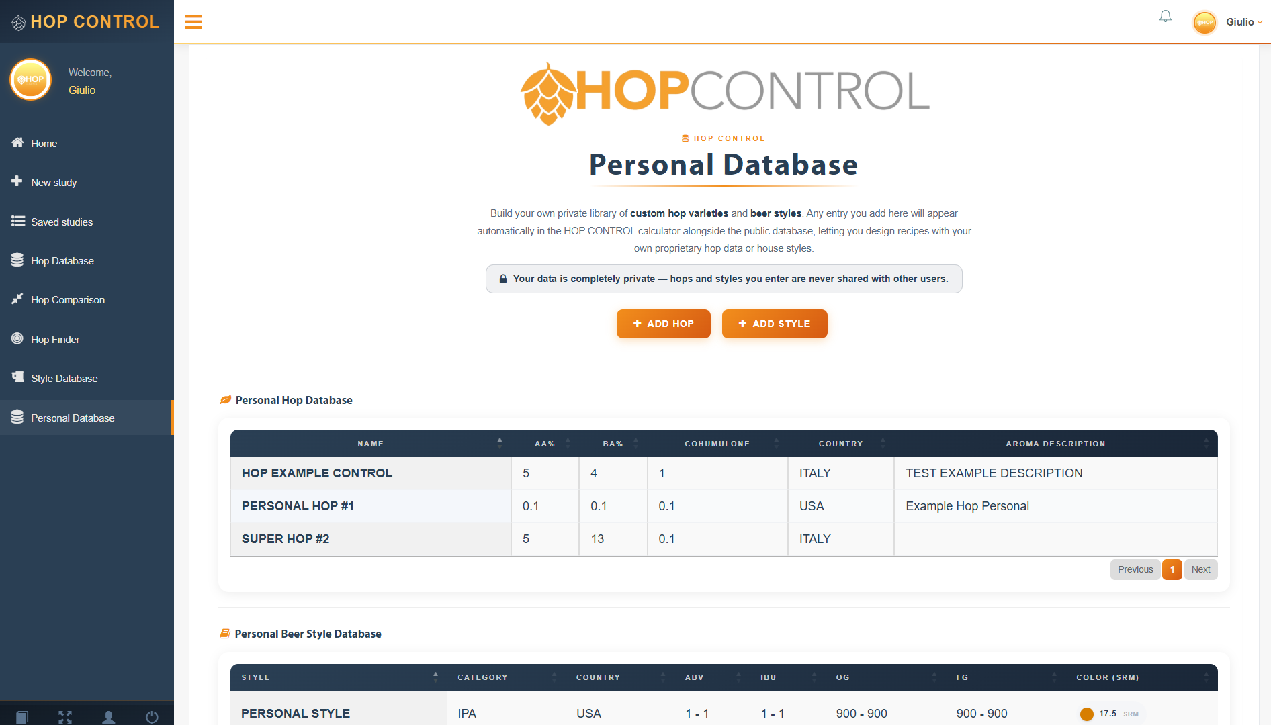Sort hop table by COHUMULONE column
The image size is (1271, 725).
point(717,444)
